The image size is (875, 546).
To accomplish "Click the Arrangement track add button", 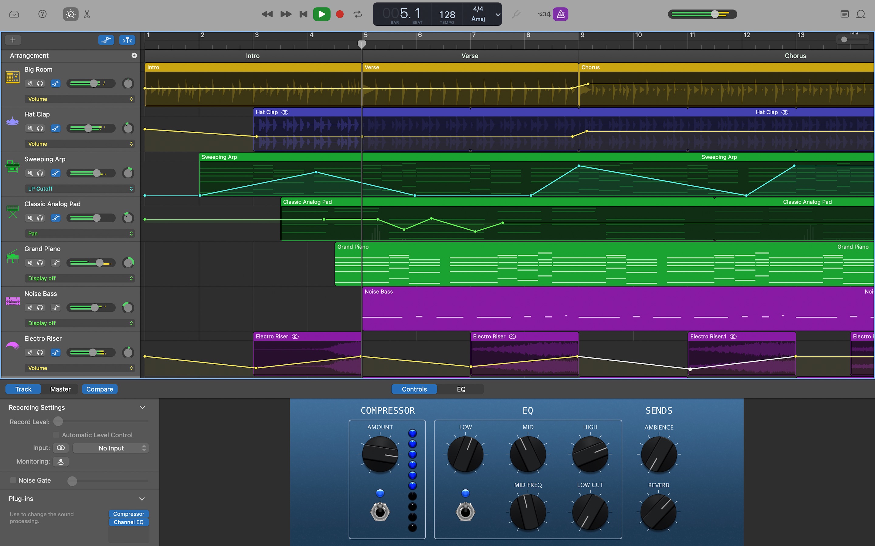I will [x=134, y=55].
